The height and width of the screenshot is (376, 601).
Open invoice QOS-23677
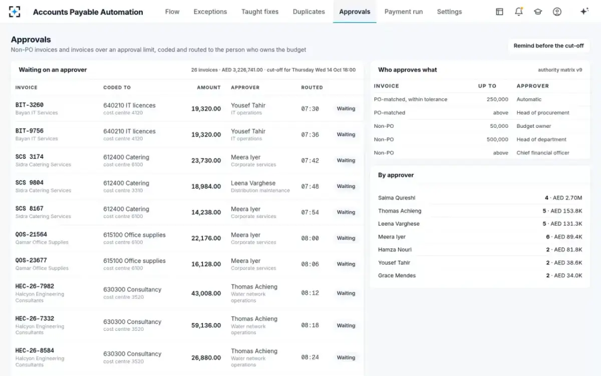point(32,261)
